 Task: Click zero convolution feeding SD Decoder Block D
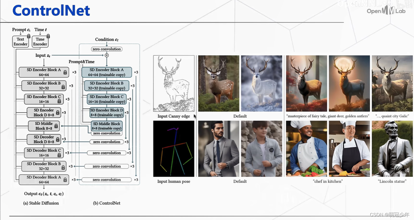click(107, 142)
